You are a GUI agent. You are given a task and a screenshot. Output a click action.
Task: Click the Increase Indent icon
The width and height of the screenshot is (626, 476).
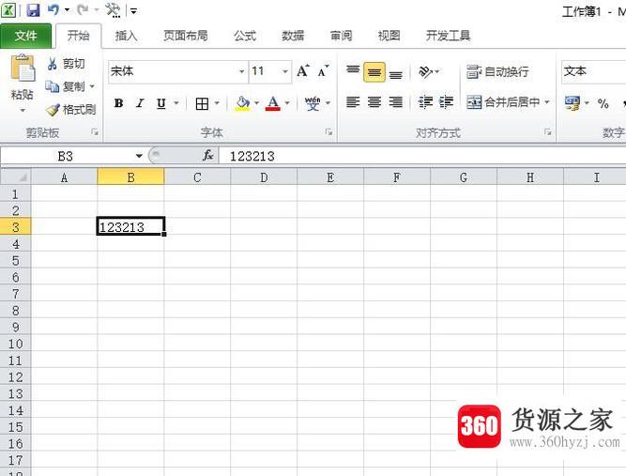pyautogui.click(x=446, y=102)
